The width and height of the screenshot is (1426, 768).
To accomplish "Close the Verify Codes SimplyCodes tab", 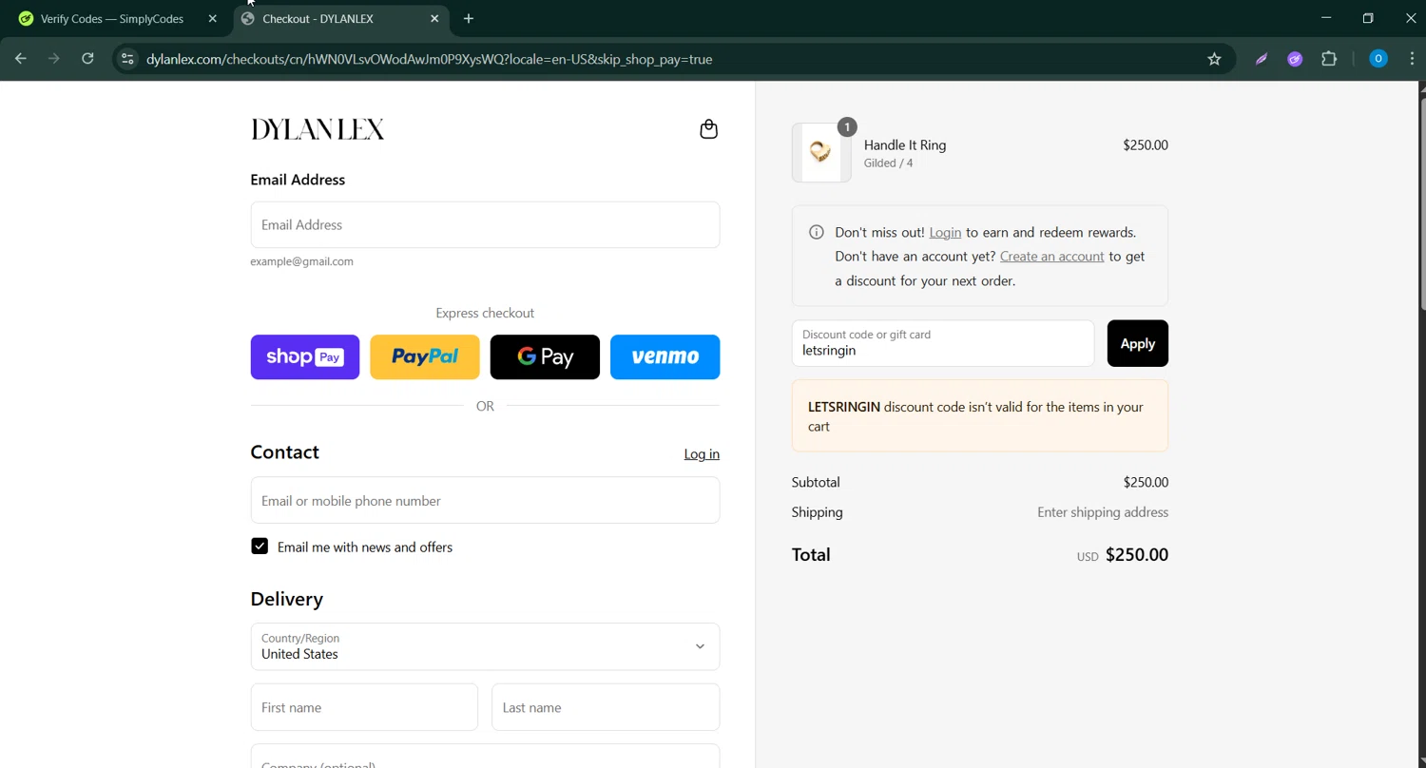I will 212,19.
